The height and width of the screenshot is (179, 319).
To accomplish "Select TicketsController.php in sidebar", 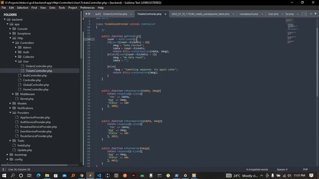I will pyautogui.click(x=39, y=71).
